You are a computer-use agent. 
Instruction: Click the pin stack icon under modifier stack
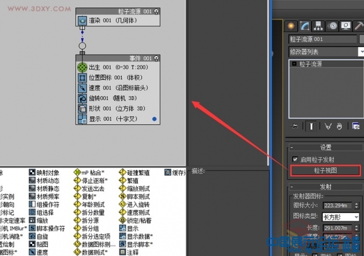[295, 126]
